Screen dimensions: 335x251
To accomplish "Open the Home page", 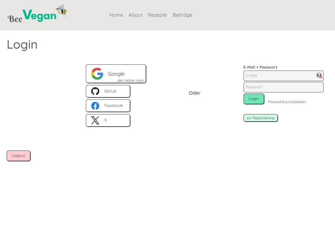I will click(116, 15).
